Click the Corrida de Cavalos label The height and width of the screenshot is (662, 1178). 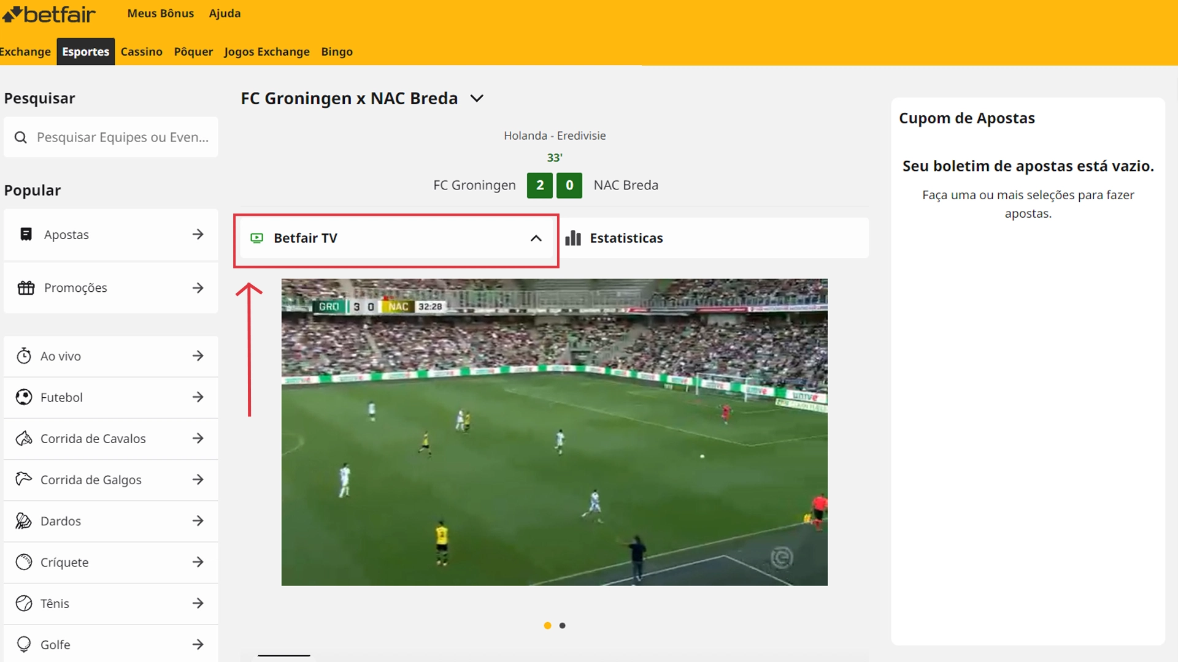pos(93,438)
